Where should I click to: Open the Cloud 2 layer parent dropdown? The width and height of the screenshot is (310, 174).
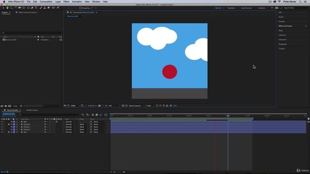click(99, 130)
